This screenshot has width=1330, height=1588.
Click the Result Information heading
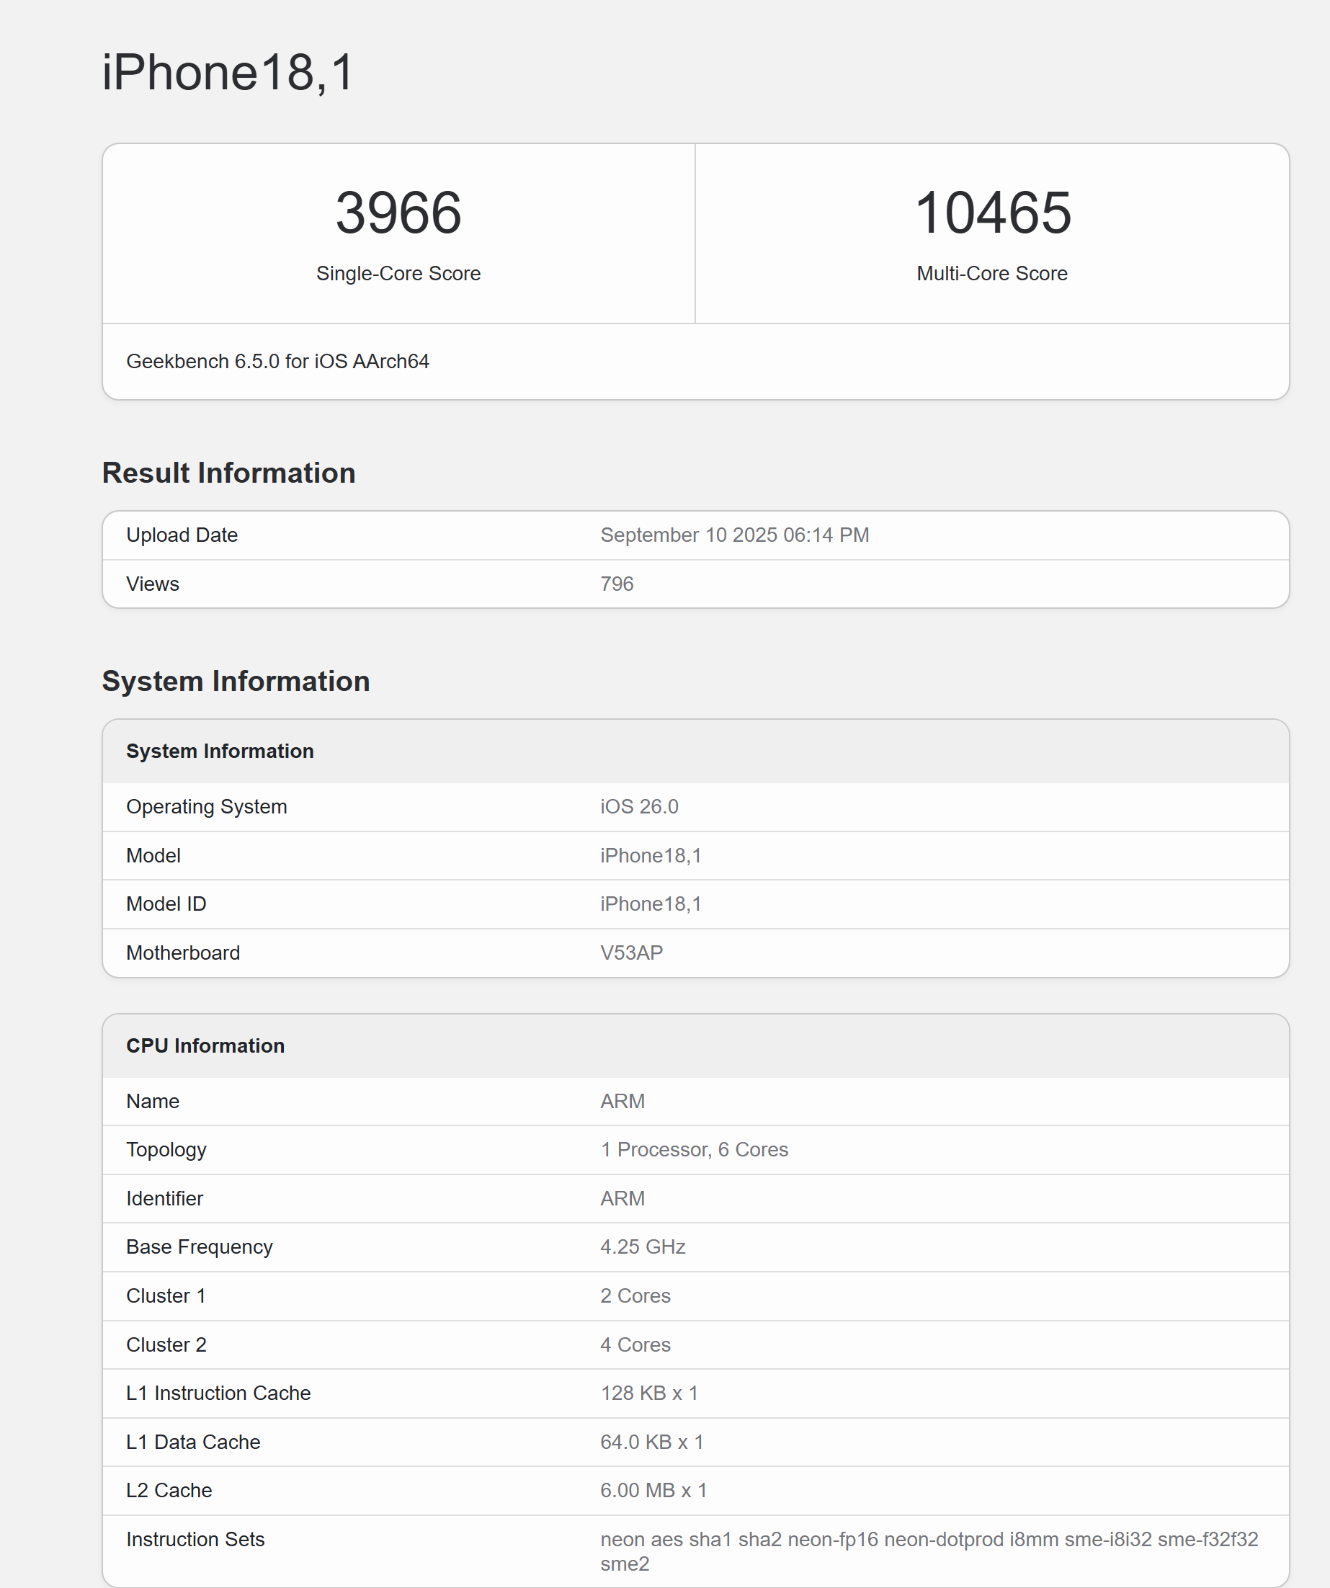228,473
